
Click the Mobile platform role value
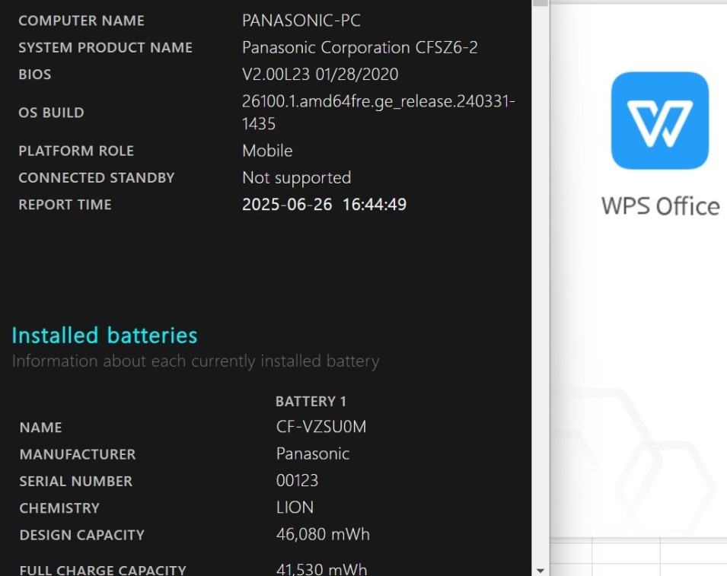pos(267,151)
